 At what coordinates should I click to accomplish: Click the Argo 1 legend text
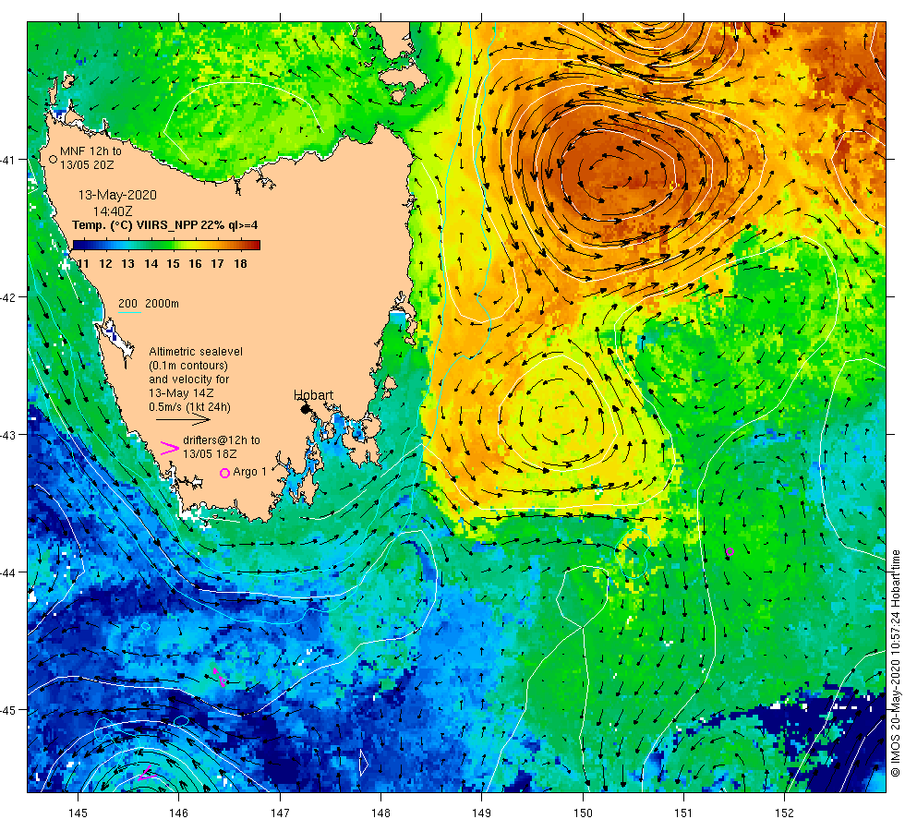(x=250, y=472)
